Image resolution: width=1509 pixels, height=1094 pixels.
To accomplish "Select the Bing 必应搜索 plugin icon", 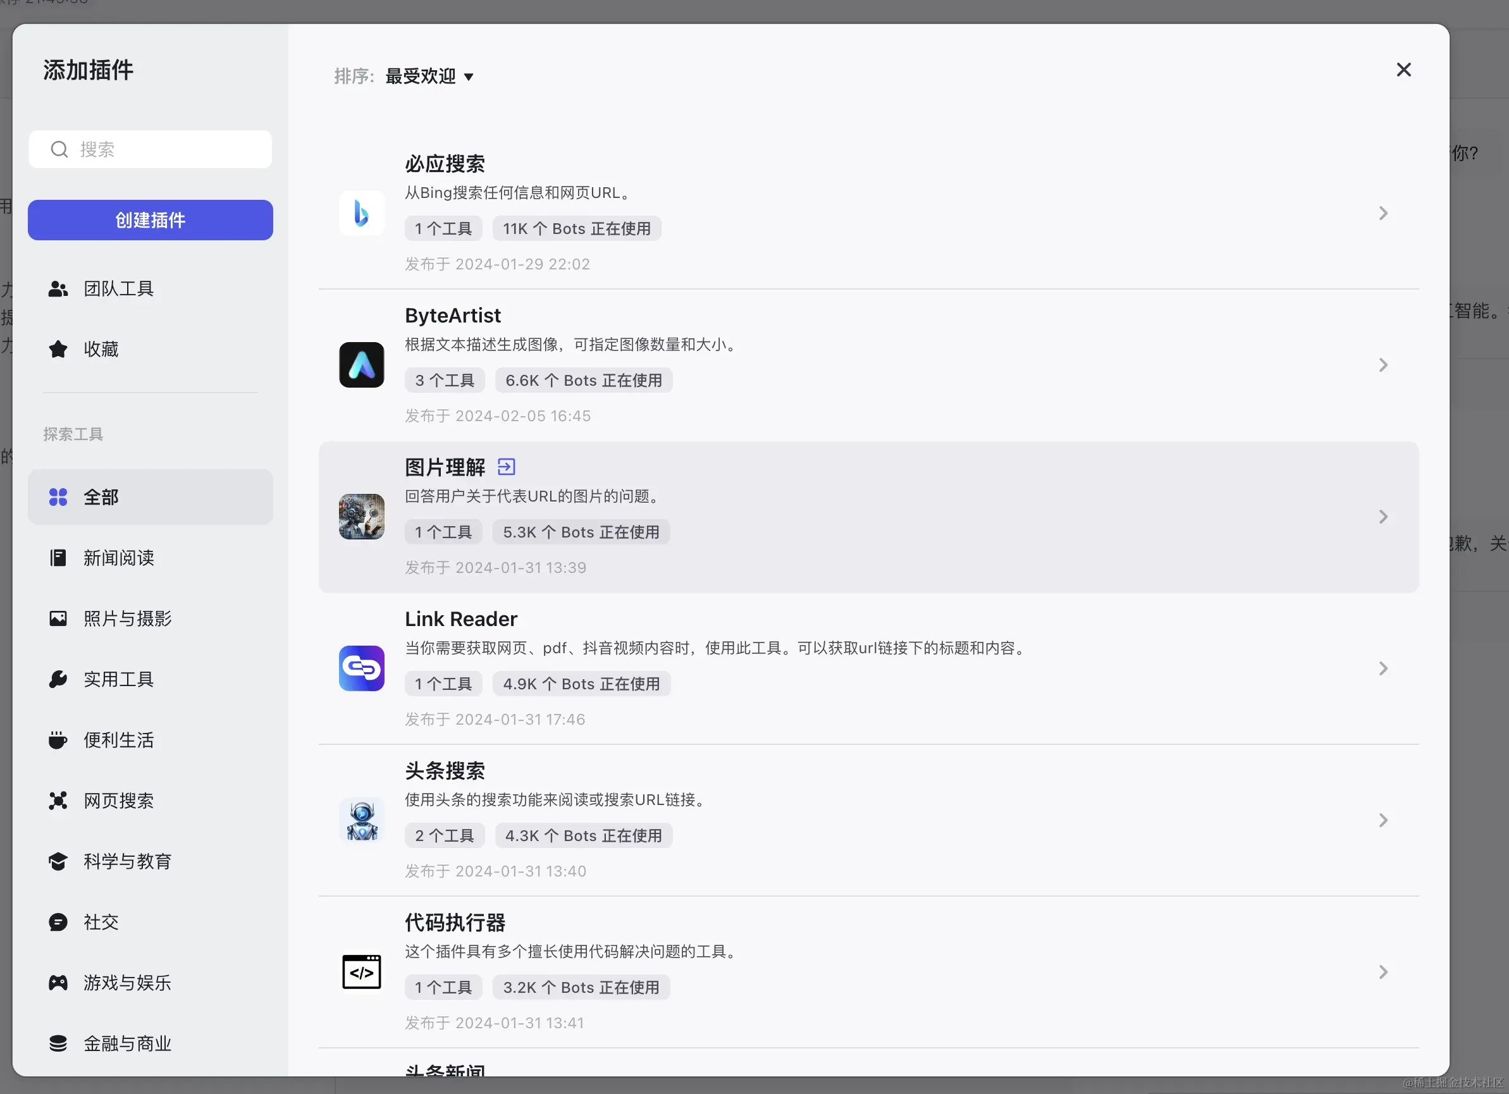I will [x=361, y=213].
